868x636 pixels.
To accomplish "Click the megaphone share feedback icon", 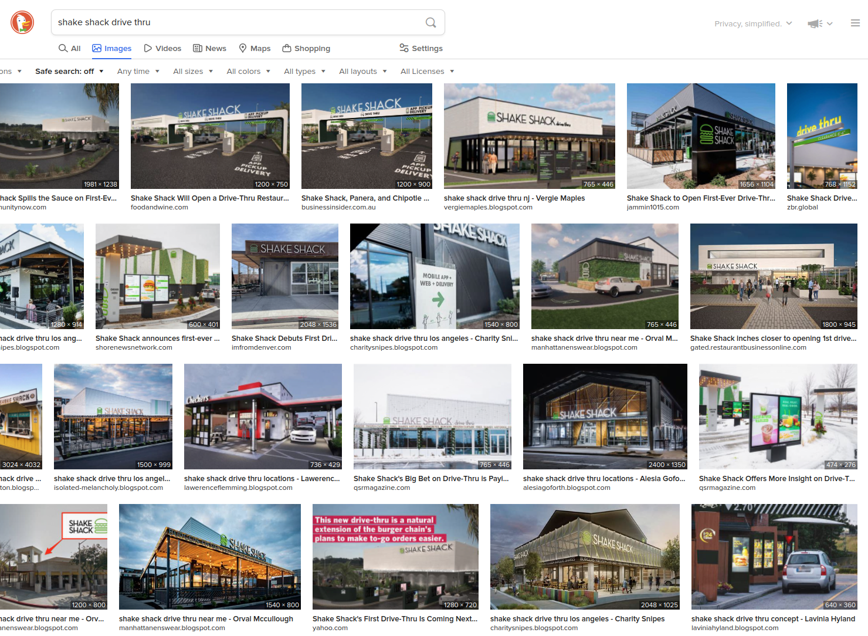I will (x=815, y=23).
